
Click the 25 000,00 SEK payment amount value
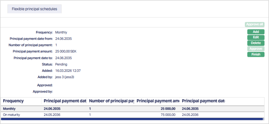66,51
